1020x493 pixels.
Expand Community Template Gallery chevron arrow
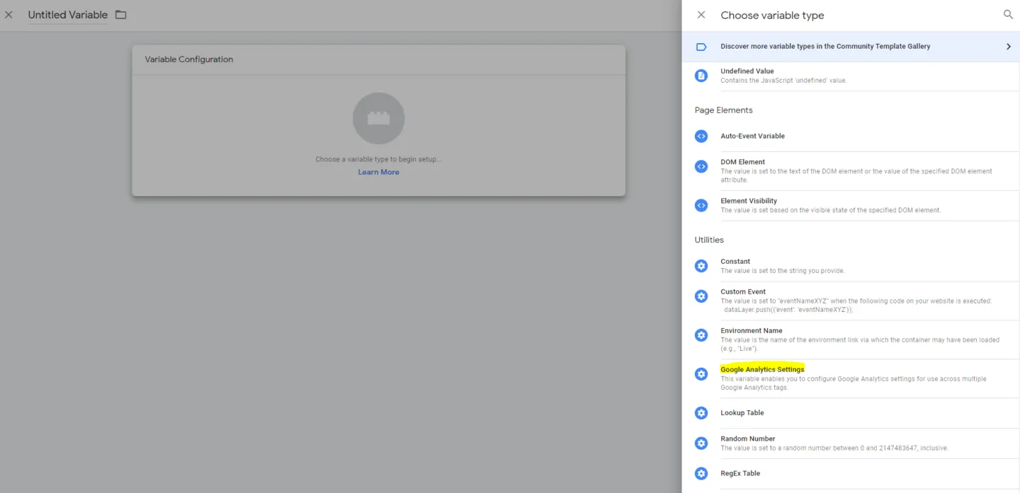point(1009,47)
